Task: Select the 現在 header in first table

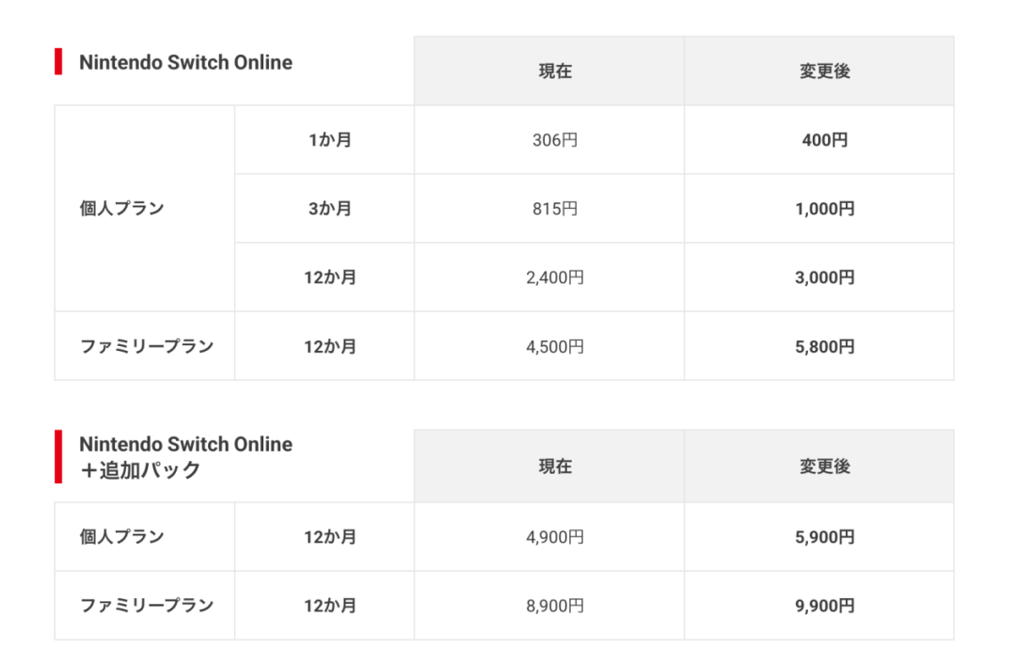Action: point(555,71)
